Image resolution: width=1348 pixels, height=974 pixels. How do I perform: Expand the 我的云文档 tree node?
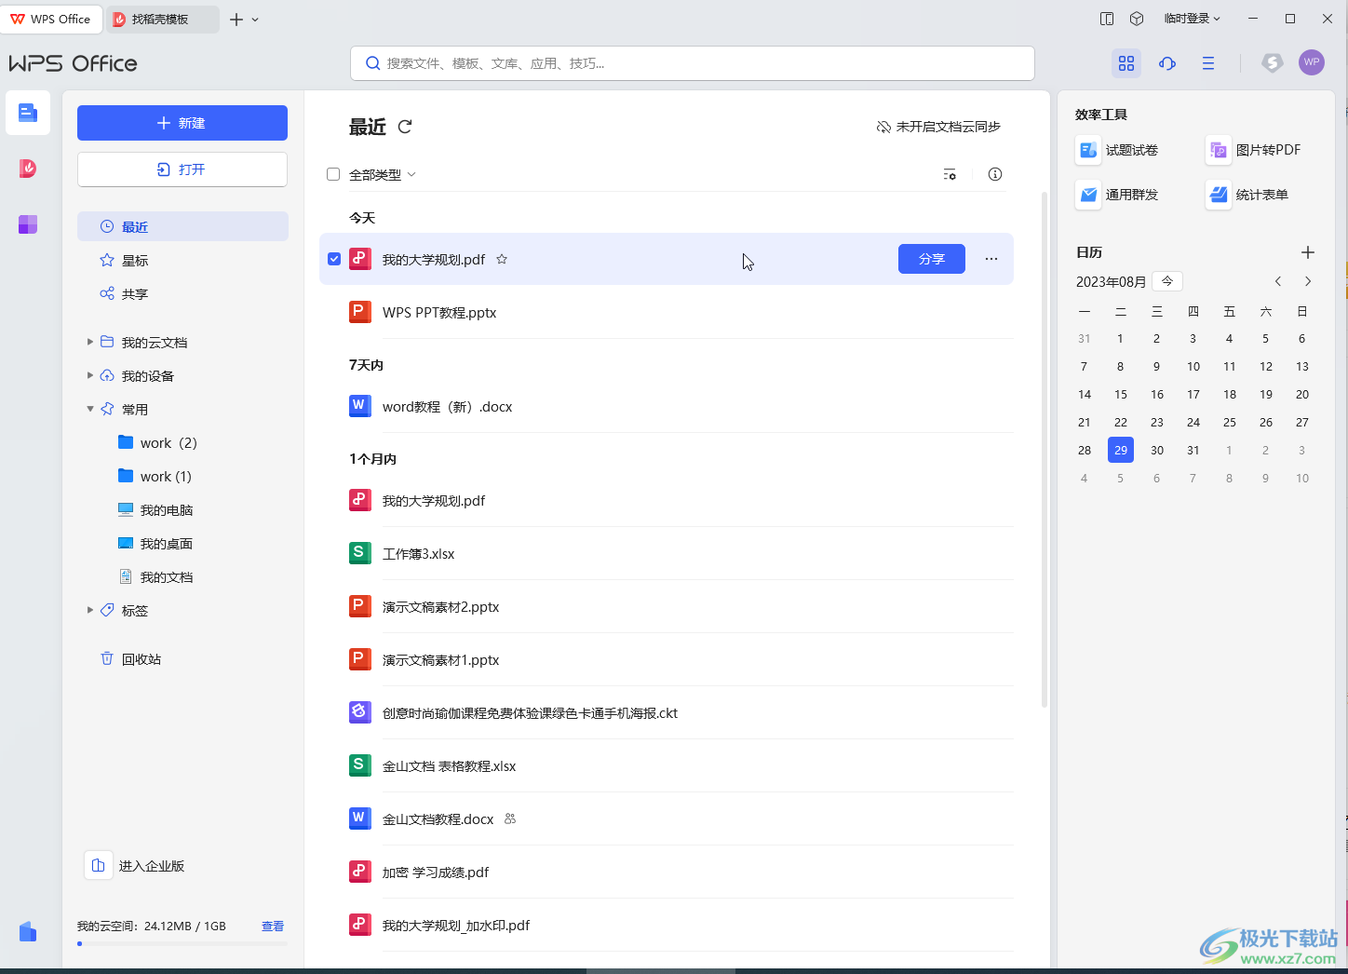(x=89, y=342)
